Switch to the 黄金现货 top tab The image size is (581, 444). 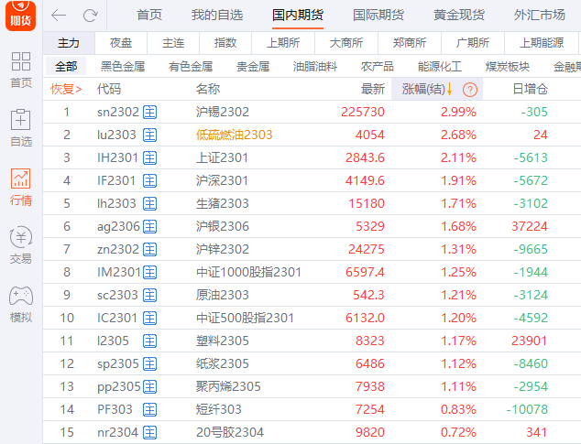click(457, 16)
